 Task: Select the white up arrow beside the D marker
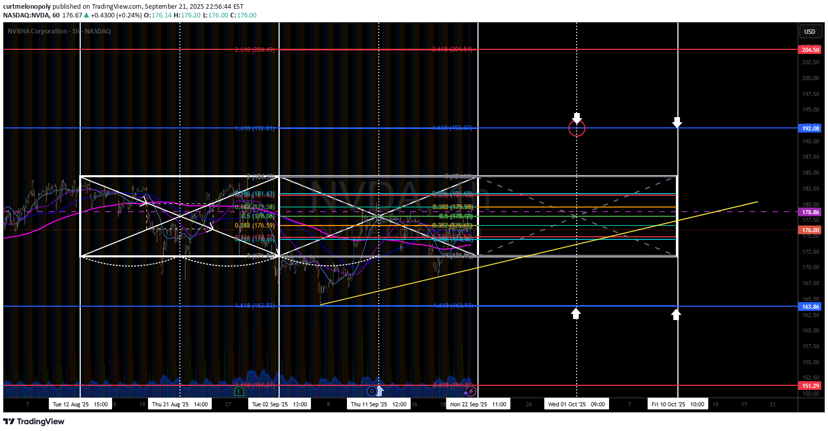point(380,391)
